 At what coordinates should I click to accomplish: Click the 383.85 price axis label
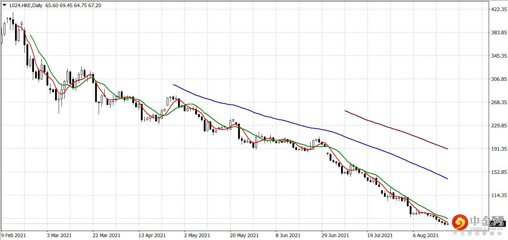point(499,33)
